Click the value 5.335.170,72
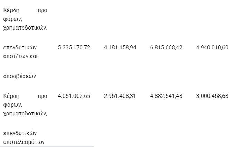The width and height of the screenshot is (234, 147). (74, 48)
